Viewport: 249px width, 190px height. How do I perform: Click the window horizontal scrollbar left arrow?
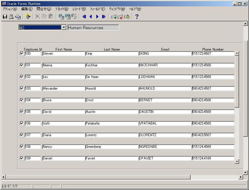coord(4,177)
